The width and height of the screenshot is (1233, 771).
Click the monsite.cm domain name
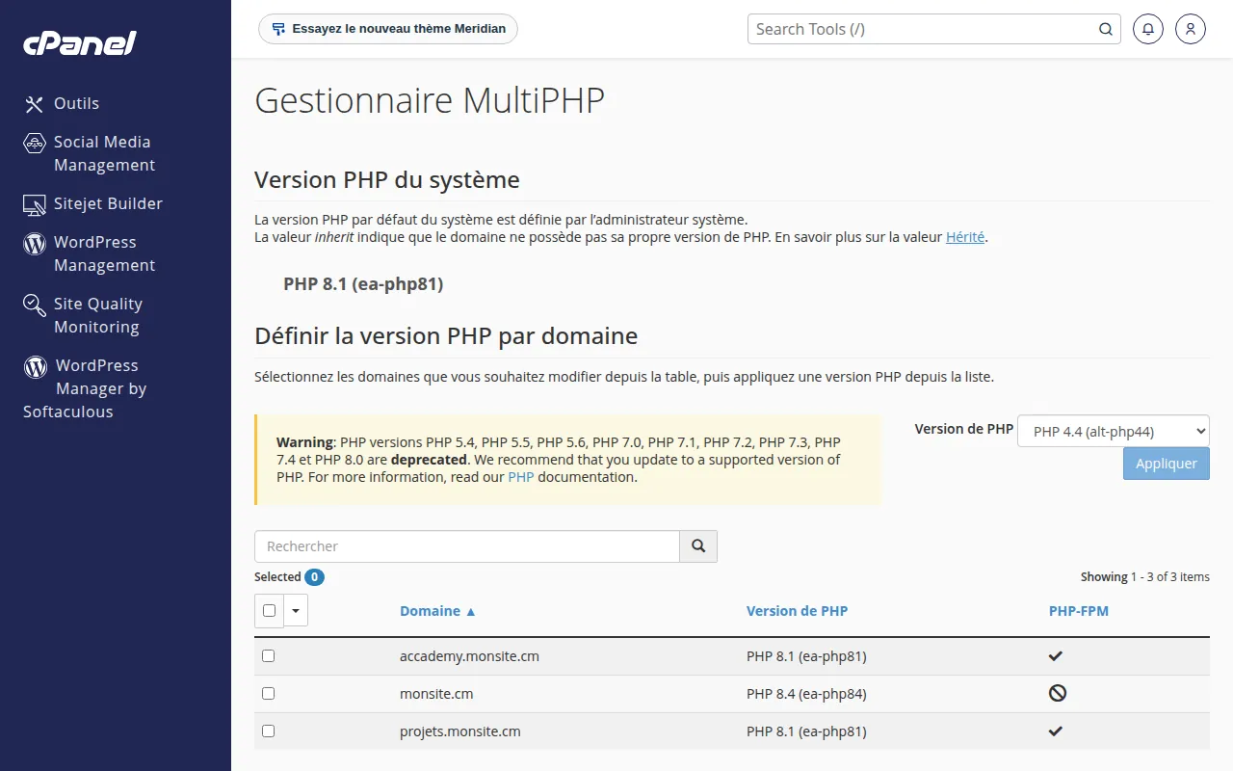[x=436, y=694]
